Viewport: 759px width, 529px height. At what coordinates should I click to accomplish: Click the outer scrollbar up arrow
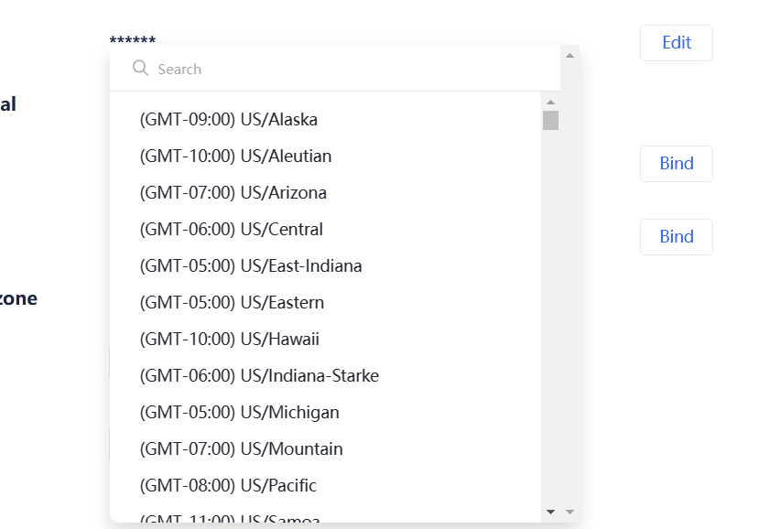[x=569, y=54]
